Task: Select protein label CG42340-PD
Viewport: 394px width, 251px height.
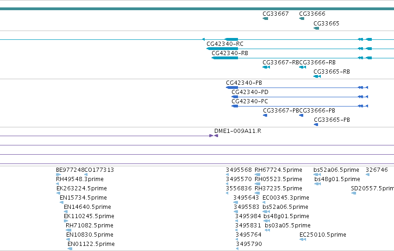Action: pyautogui.click(x=250, y=92)
